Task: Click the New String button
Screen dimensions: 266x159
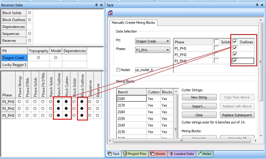Action: [x=199, y=97]
